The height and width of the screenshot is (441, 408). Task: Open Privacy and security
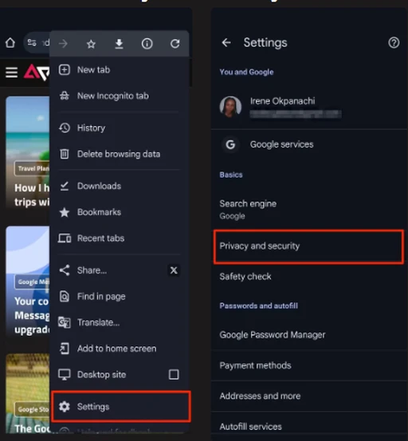[x=308, y=246]
